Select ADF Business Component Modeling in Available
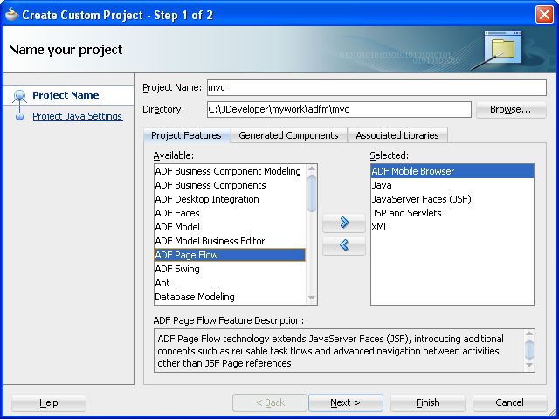 230,171
